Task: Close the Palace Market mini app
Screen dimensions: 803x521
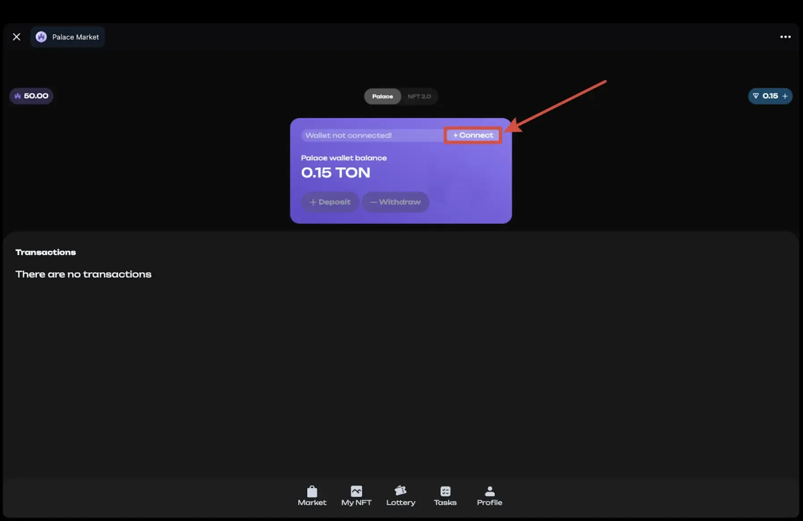Action: 17,37
